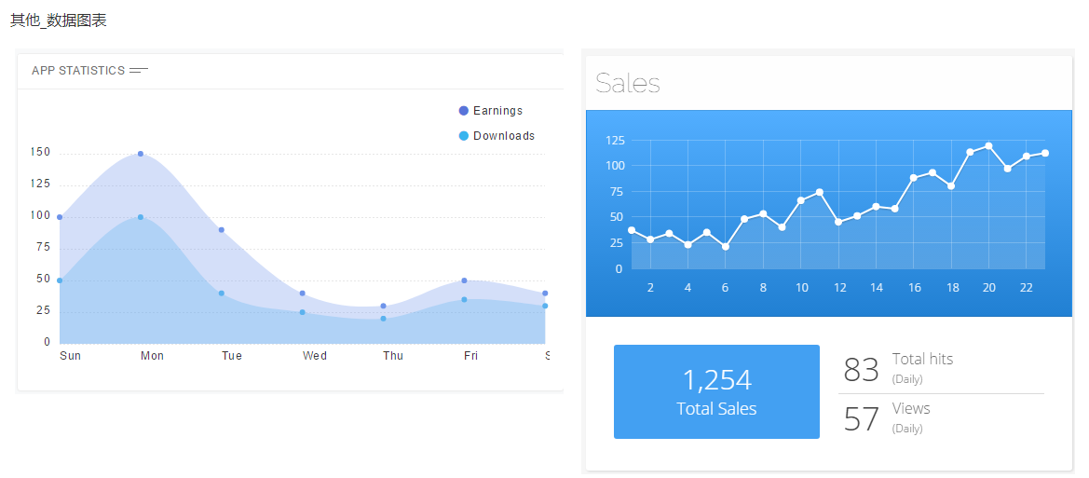This screenshot has width=1089, height=478.
Task: Select the Earnings point on Friday
Action: point(464,280)
